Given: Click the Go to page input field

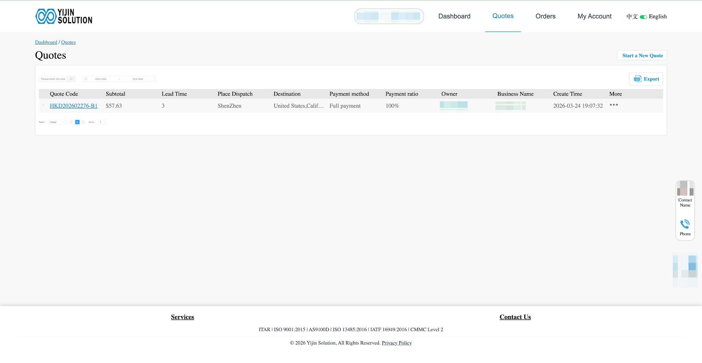Looking at the screenshot, I should [100, 122].
